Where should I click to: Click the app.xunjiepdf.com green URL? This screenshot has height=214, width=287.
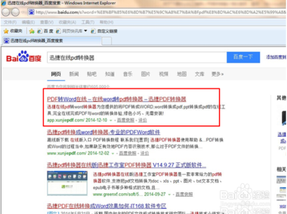point(65,120)
